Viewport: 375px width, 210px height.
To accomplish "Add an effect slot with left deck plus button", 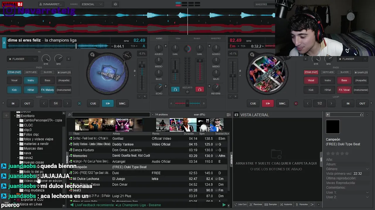I will (x=69, y=59).
